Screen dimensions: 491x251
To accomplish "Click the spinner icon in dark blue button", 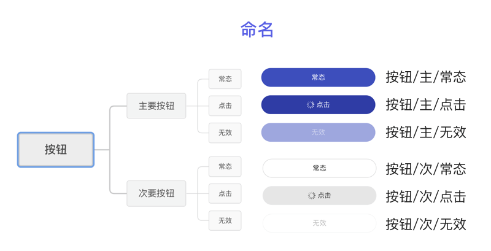I will [x=311, y=105].
